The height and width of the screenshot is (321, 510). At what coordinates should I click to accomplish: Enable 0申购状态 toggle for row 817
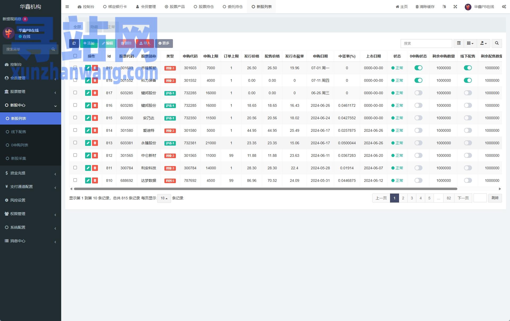(x=418, y=93)
